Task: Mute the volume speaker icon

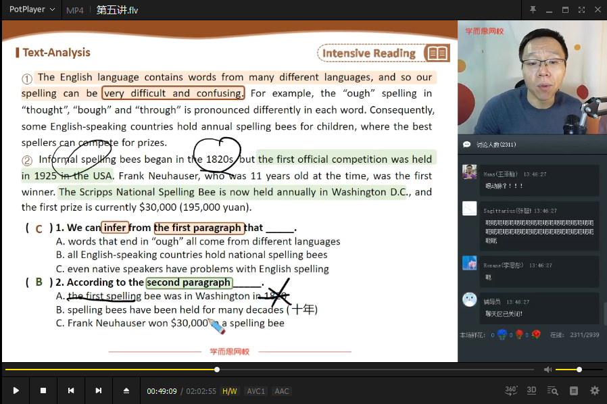Action: click(x=548, y=370)
